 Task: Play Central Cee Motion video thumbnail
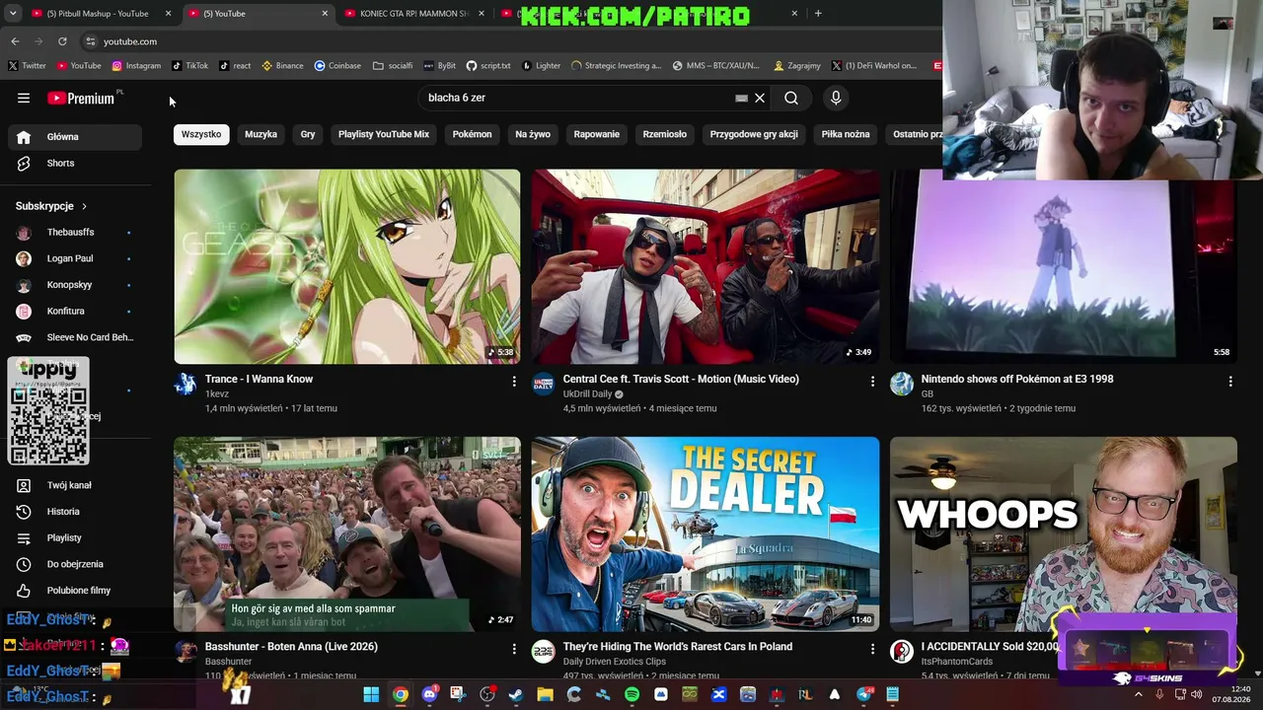tap(706, 266)
